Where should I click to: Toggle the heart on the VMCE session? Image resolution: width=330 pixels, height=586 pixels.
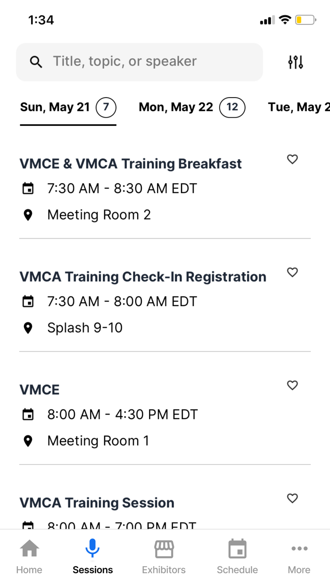(292, 385)
